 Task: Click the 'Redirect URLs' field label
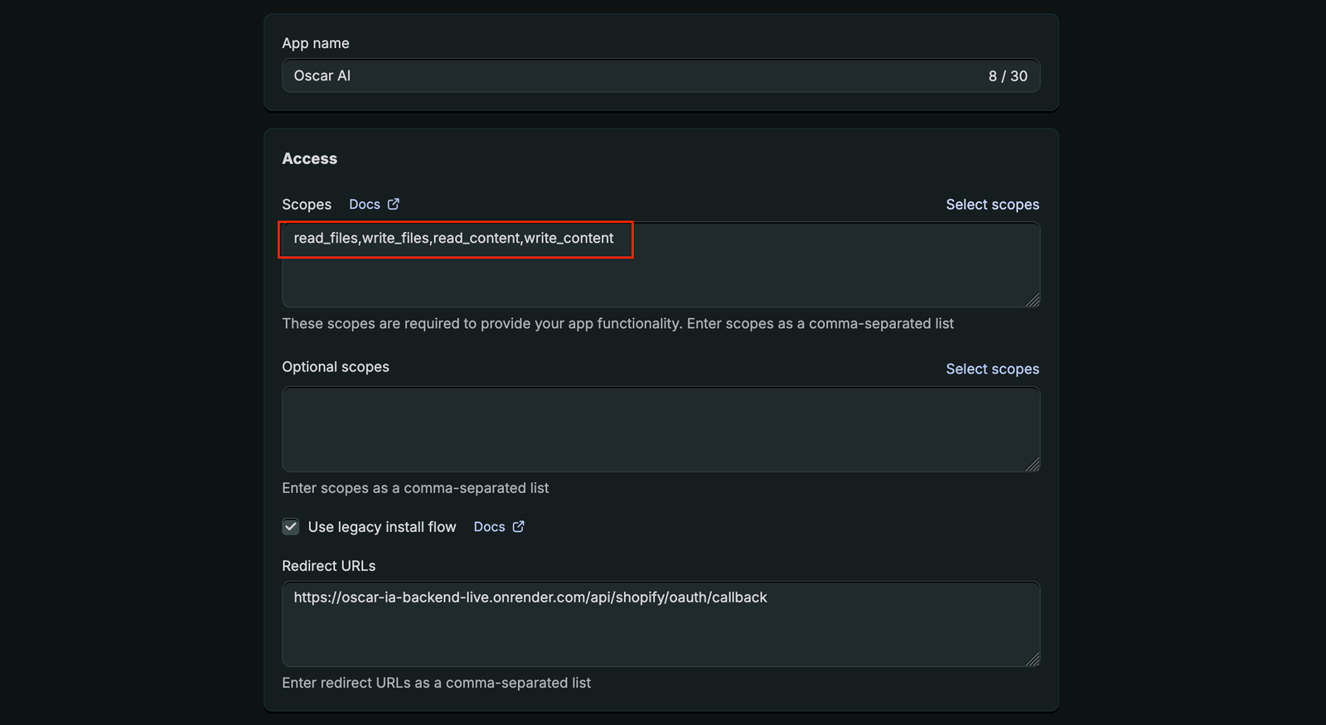point(328,566)
